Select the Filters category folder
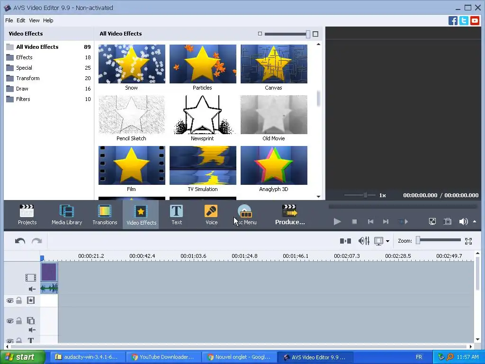Screen dimensions: 485x364 pyautogui.click(x=49, y=99)
